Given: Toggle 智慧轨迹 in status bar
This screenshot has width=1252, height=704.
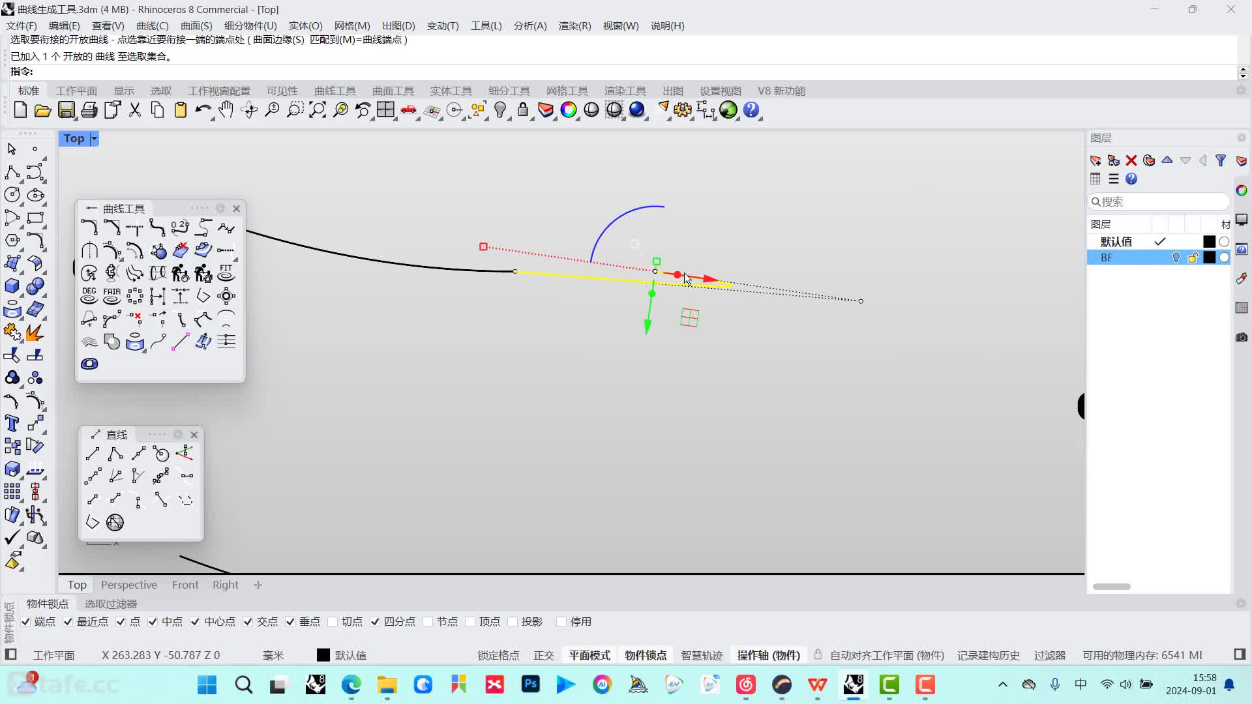Looking at the screenshot, I should click(702, 655).
